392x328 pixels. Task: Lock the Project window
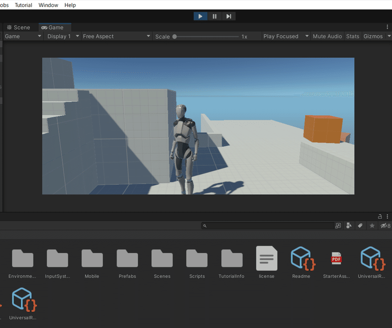(380, 216)
